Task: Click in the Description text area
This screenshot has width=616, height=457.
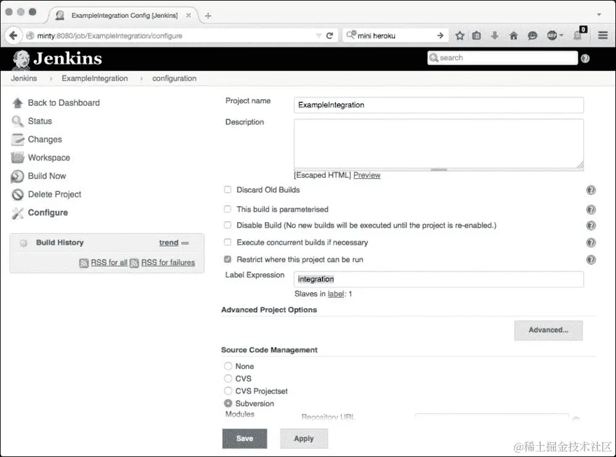Action: tap(439, 144)
